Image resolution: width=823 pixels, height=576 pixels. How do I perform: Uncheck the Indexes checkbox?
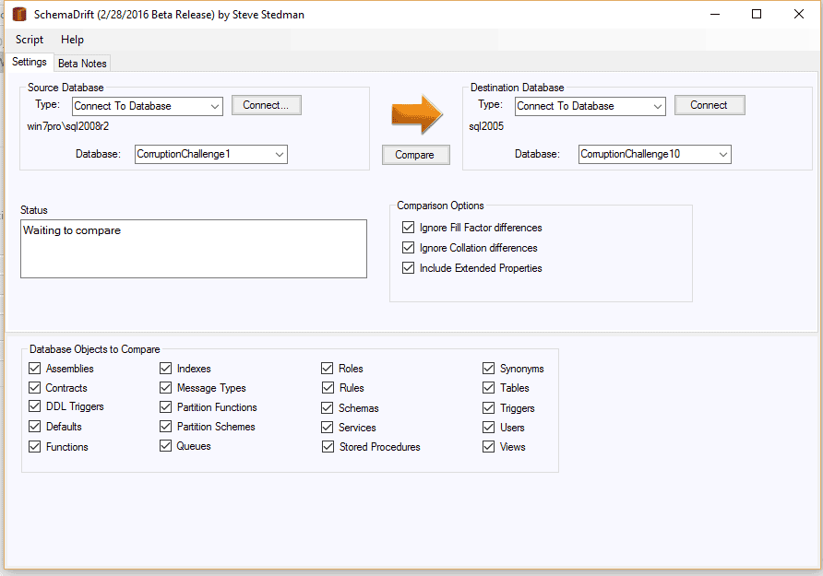(165, 368)
